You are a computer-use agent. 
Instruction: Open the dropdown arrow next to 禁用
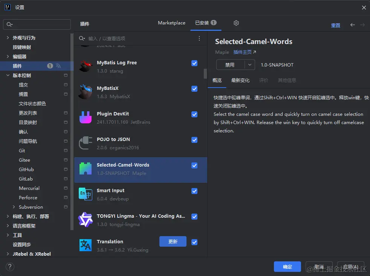(x=250, y=65)
